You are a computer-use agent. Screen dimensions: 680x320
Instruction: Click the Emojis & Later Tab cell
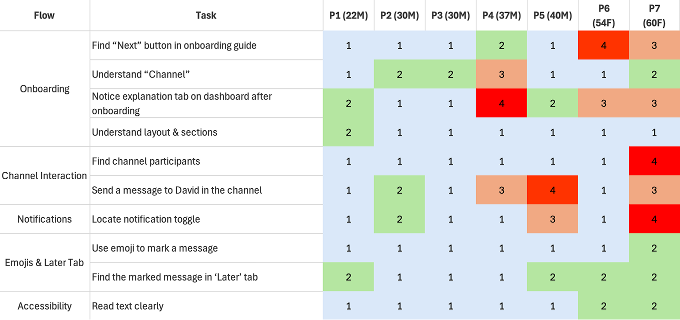(x=44, y=263)
